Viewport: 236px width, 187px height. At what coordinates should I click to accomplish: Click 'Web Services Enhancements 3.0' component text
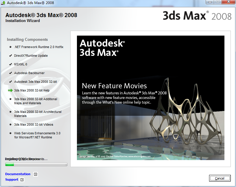tap(37, 135)
